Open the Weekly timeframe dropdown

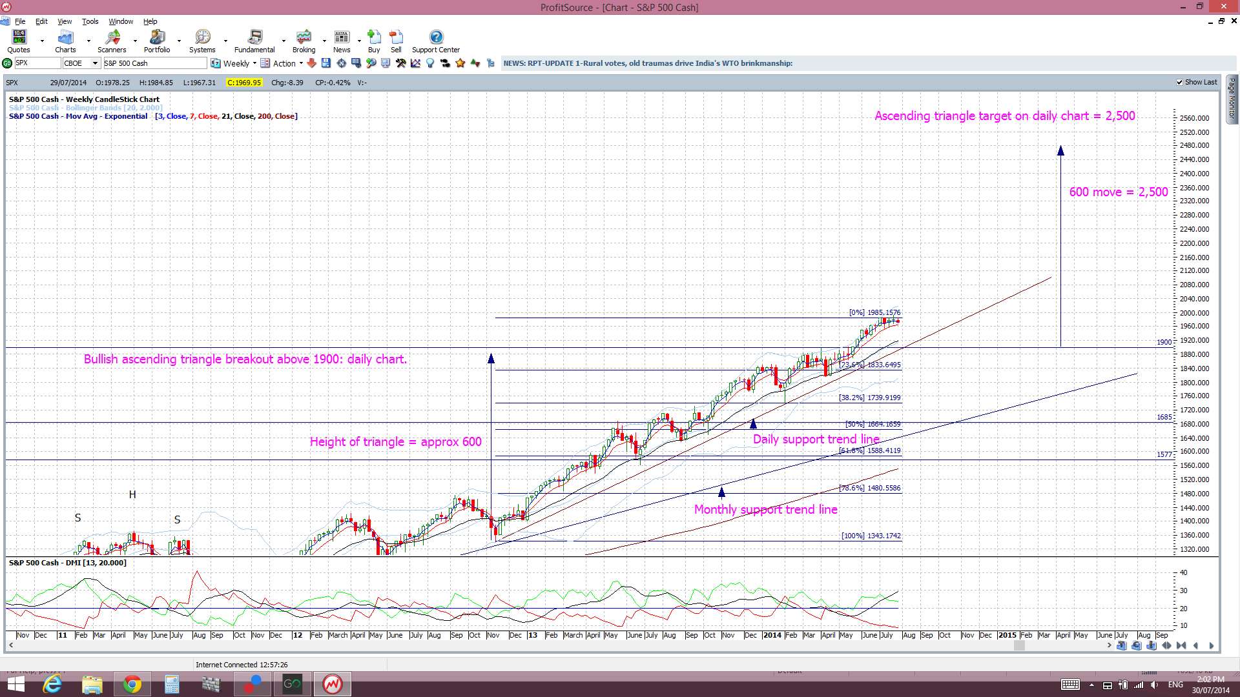pos(234,63)
